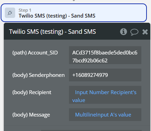This screenshot has height=131, width=151.
Task: Click the '(path) Account_SID' label
Action: (35, 53)
